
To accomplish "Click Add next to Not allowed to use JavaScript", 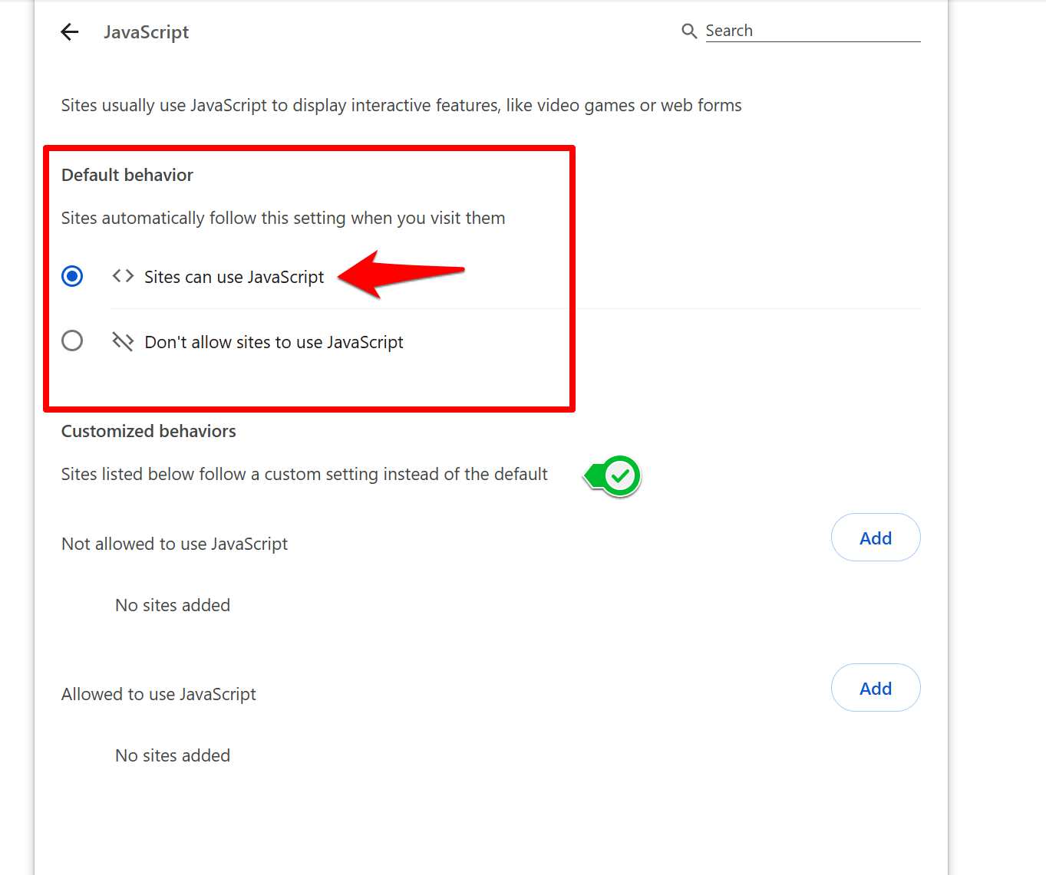I will tap(875, 538).
